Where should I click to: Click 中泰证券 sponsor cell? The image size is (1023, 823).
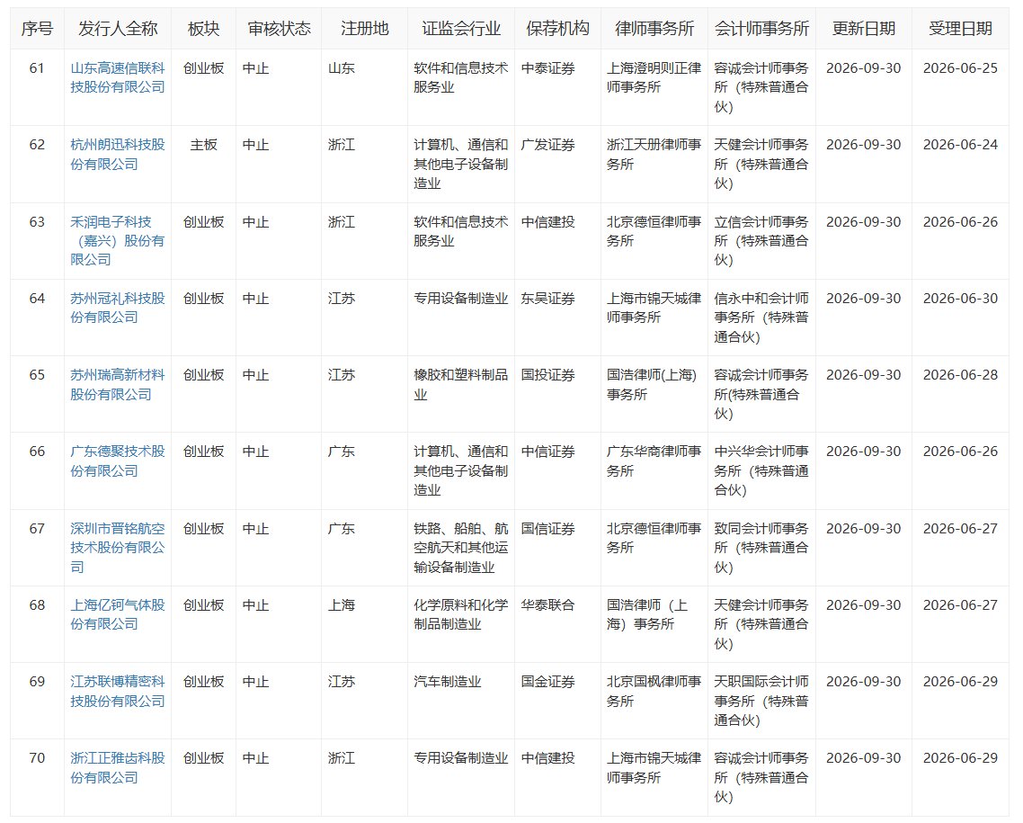click(548, 68)
